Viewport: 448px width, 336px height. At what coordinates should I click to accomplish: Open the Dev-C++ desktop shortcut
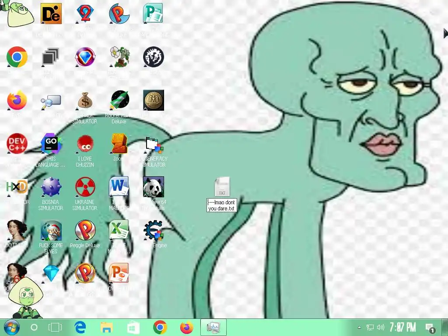pyautogui.click(x=17, y=143)
